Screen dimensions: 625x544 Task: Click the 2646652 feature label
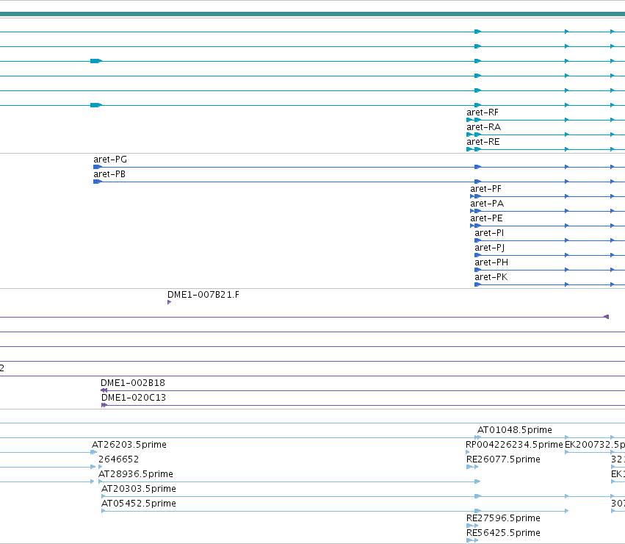point(119,459)
